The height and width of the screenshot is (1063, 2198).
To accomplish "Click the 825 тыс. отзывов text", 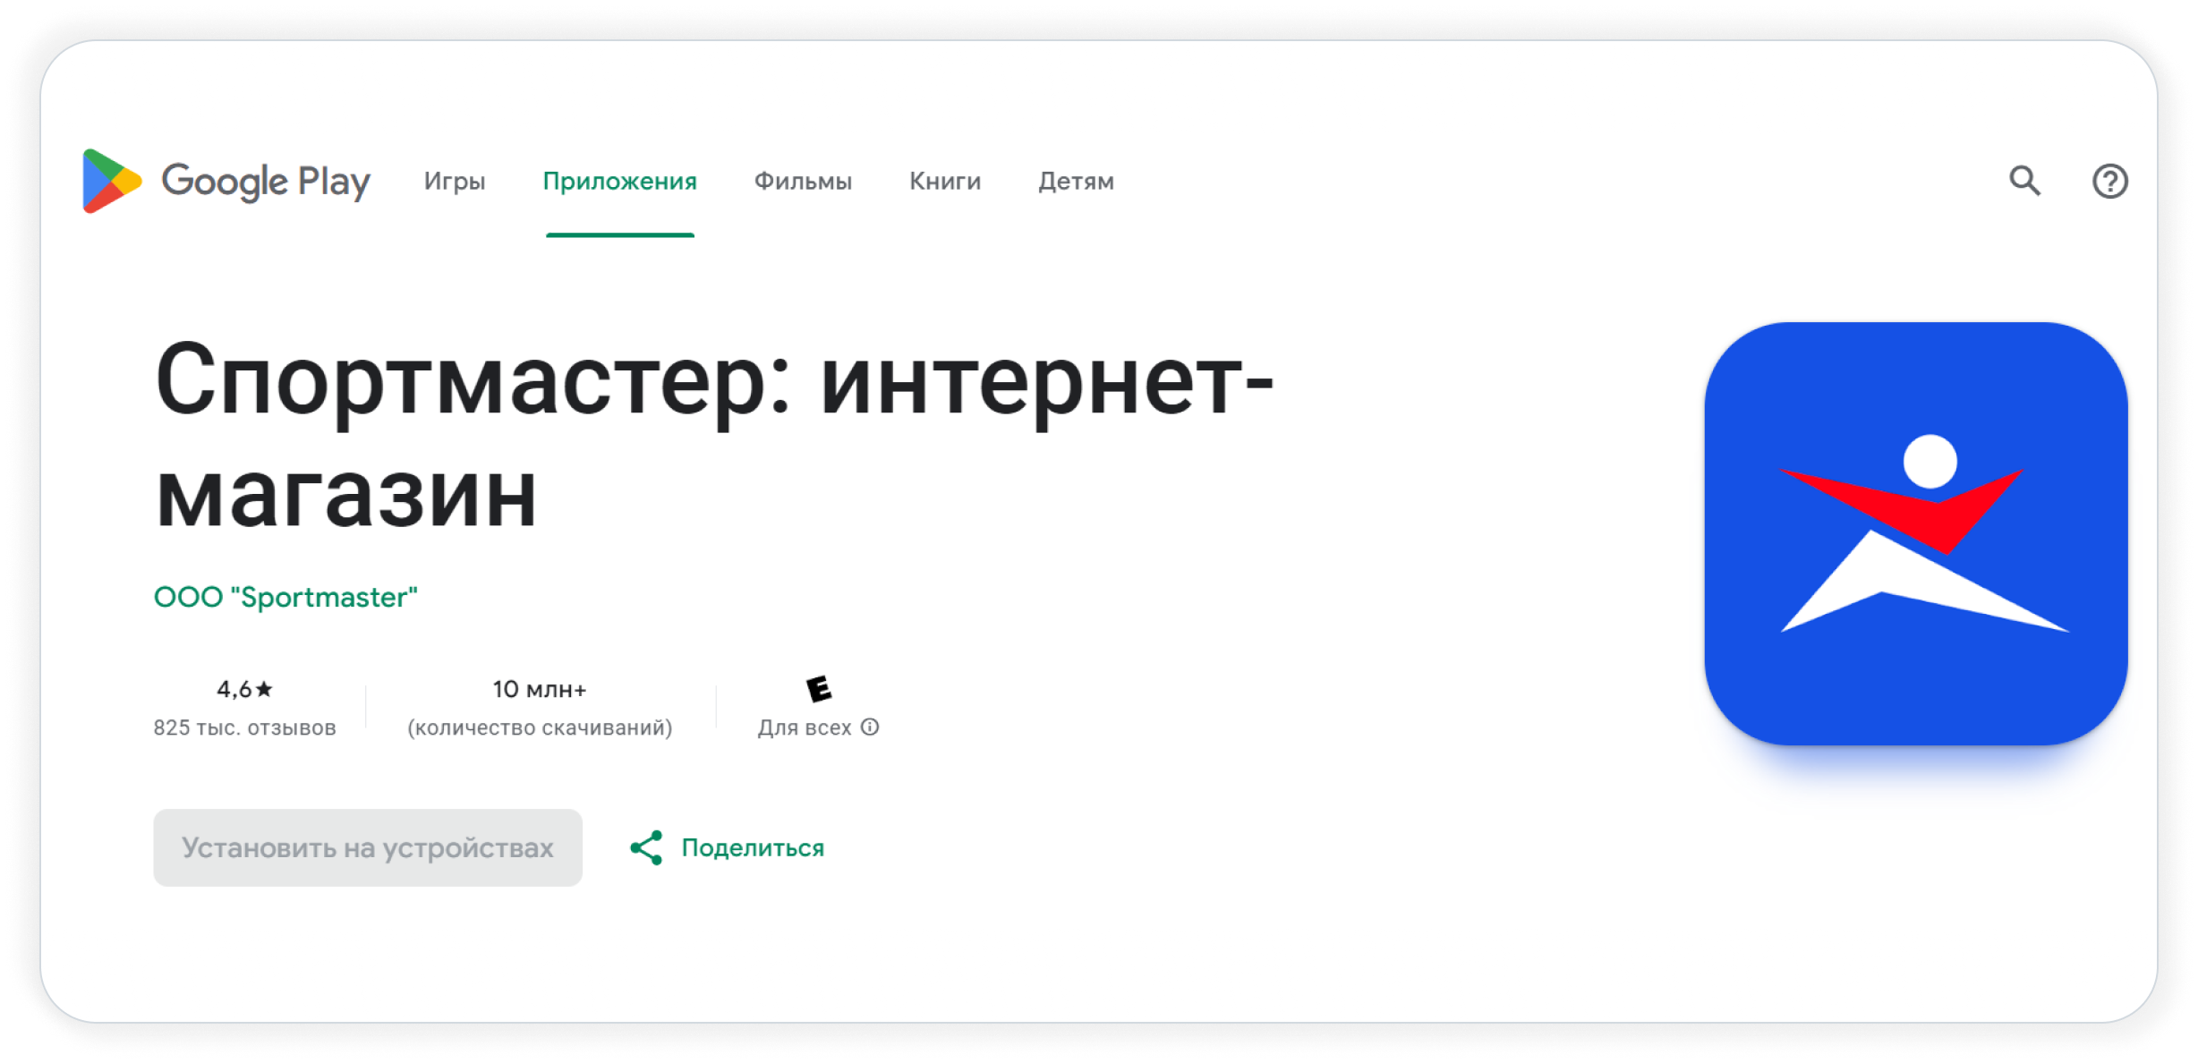I will click(244, 727).
